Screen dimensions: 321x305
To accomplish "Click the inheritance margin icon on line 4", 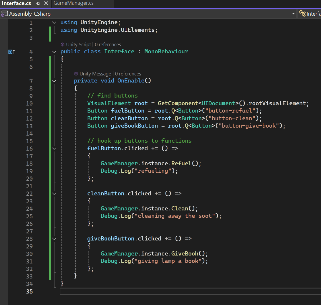I will coord(11,52).
